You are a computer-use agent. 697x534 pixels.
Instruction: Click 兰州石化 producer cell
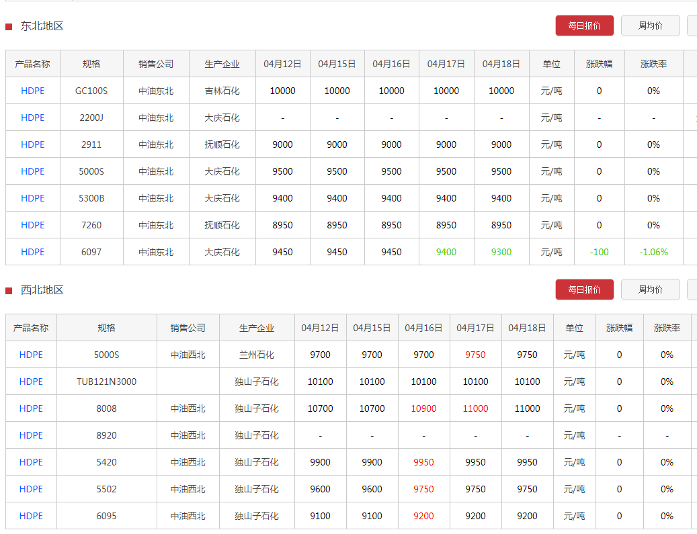click(x=257, y=355)
